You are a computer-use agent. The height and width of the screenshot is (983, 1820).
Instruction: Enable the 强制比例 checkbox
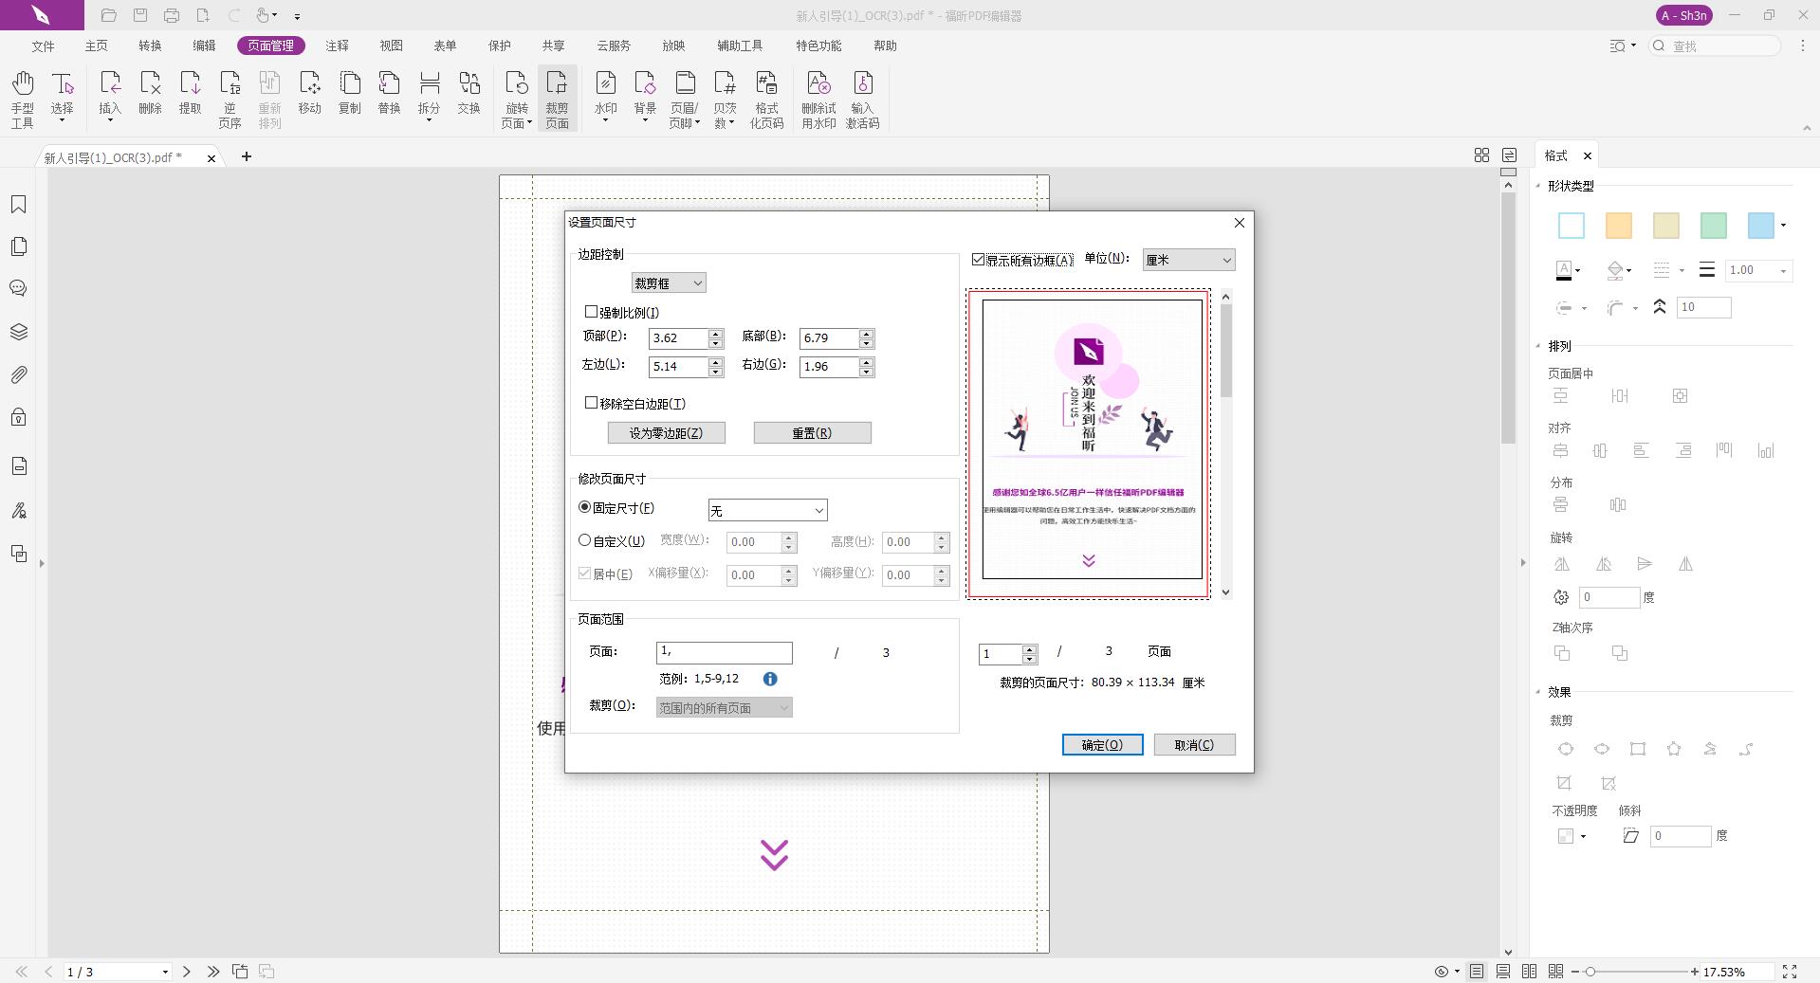point(592,312)
